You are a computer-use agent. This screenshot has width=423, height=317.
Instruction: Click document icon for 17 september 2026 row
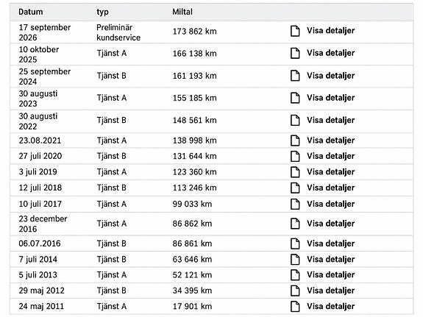pos(295,31)
